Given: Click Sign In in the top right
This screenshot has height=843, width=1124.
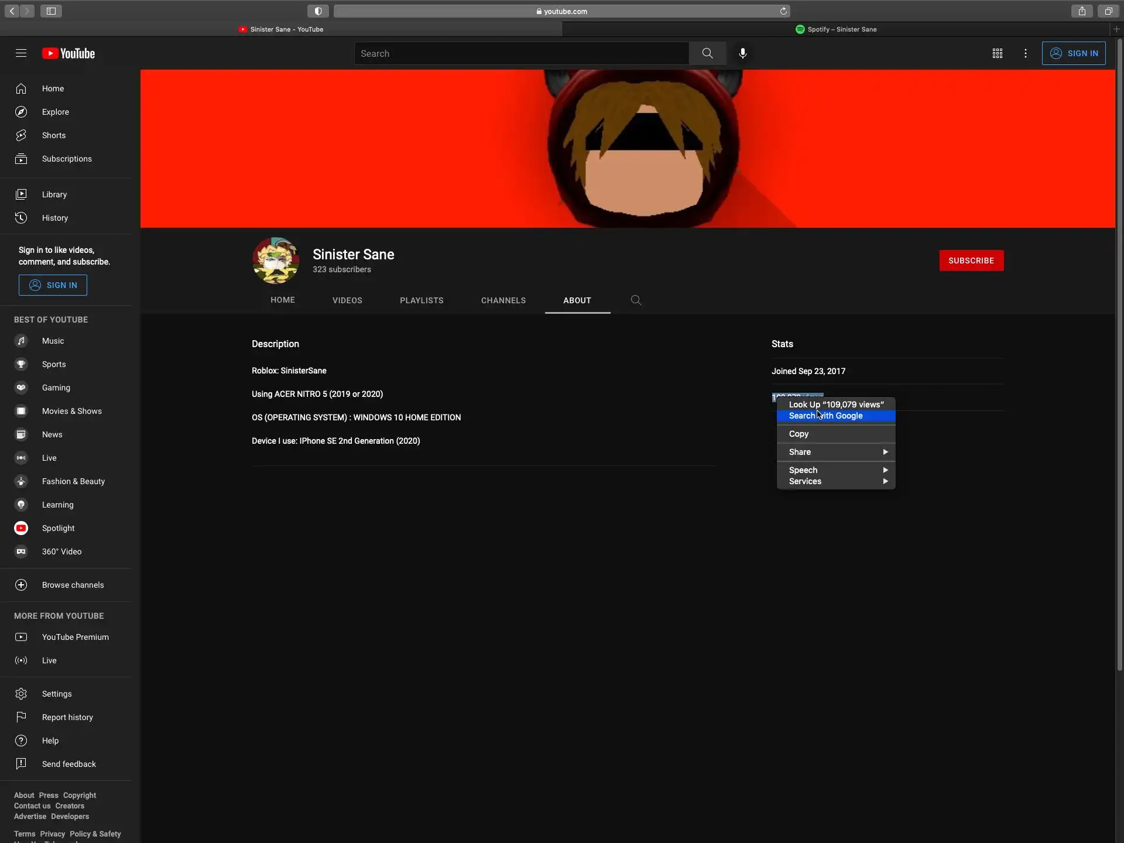Looking at the screenshot, I should (x=1074, y=53).
